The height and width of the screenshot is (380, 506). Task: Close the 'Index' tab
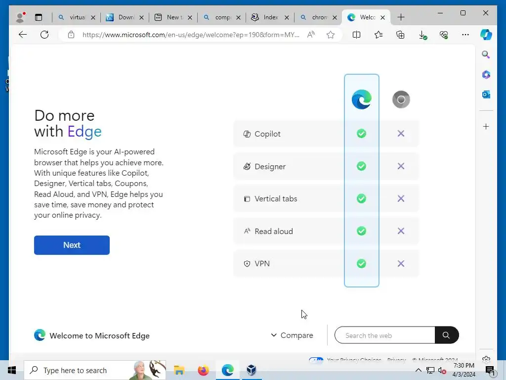tap(287, 17)
